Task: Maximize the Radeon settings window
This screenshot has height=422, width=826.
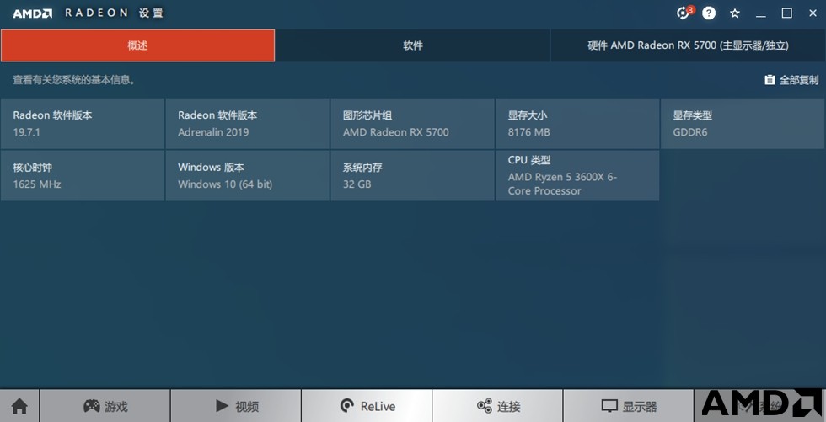Action: 786,13
